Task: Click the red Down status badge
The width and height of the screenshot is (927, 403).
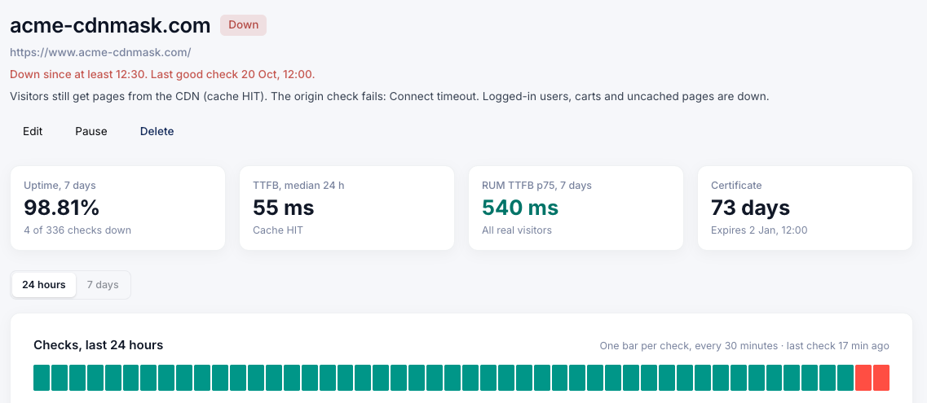Action: (x=243, y=25)
